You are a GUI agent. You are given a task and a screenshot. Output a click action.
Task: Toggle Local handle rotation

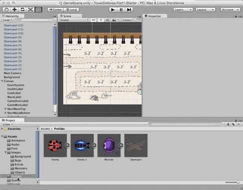(71, 10)
